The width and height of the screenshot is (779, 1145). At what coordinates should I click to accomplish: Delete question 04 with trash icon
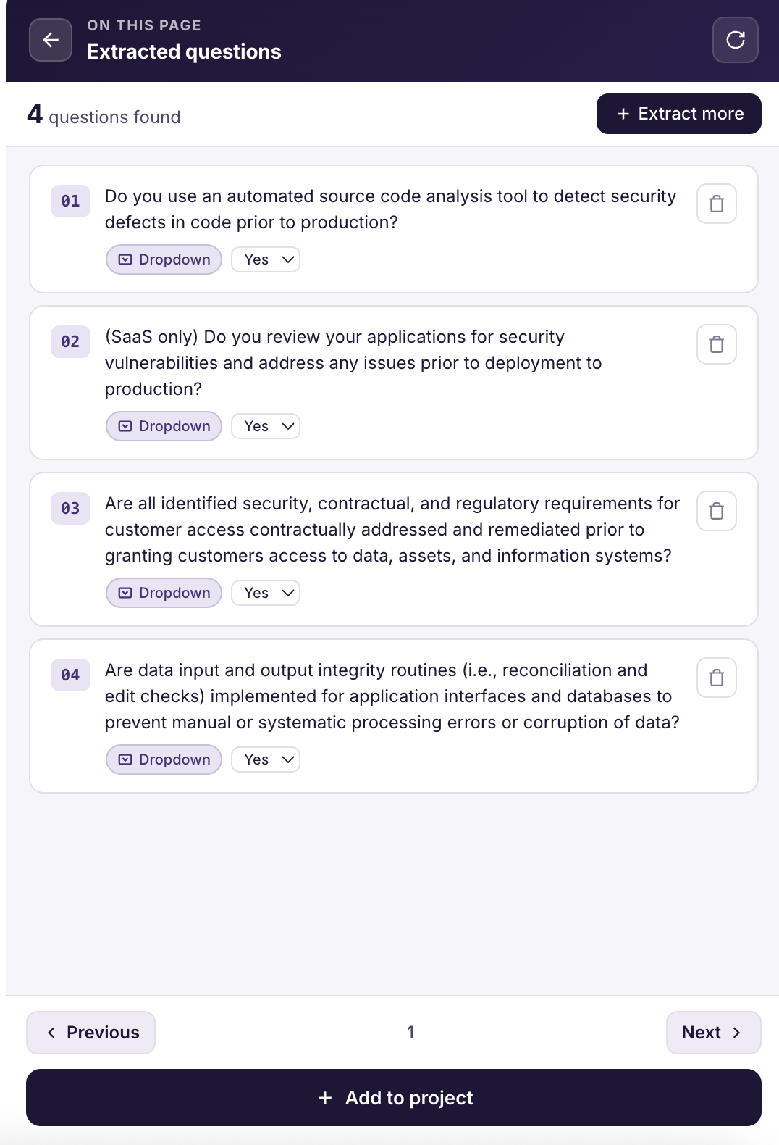coord(717,678)
